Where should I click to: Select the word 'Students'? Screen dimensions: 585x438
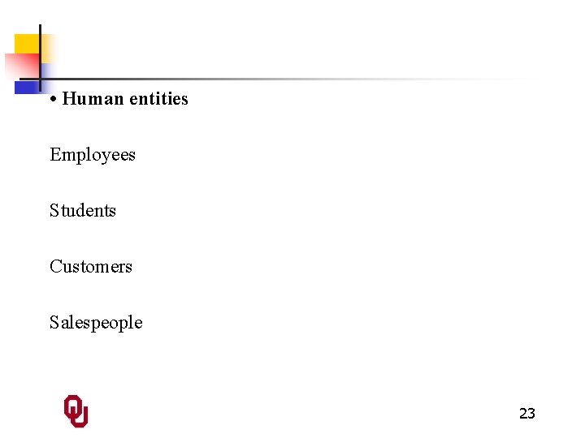pyautogui.click(x=83, y=210)
